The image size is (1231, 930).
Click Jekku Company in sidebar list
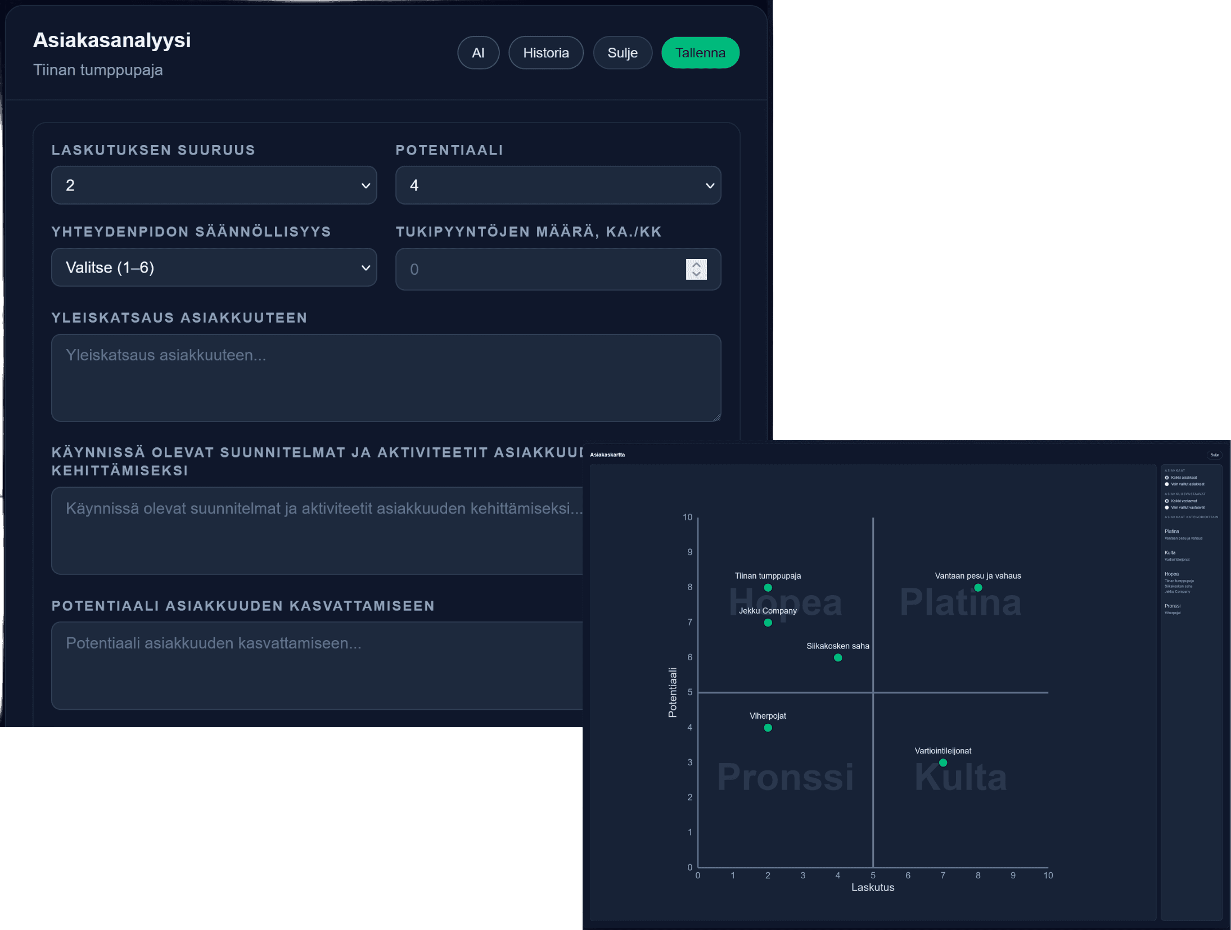1177,592
